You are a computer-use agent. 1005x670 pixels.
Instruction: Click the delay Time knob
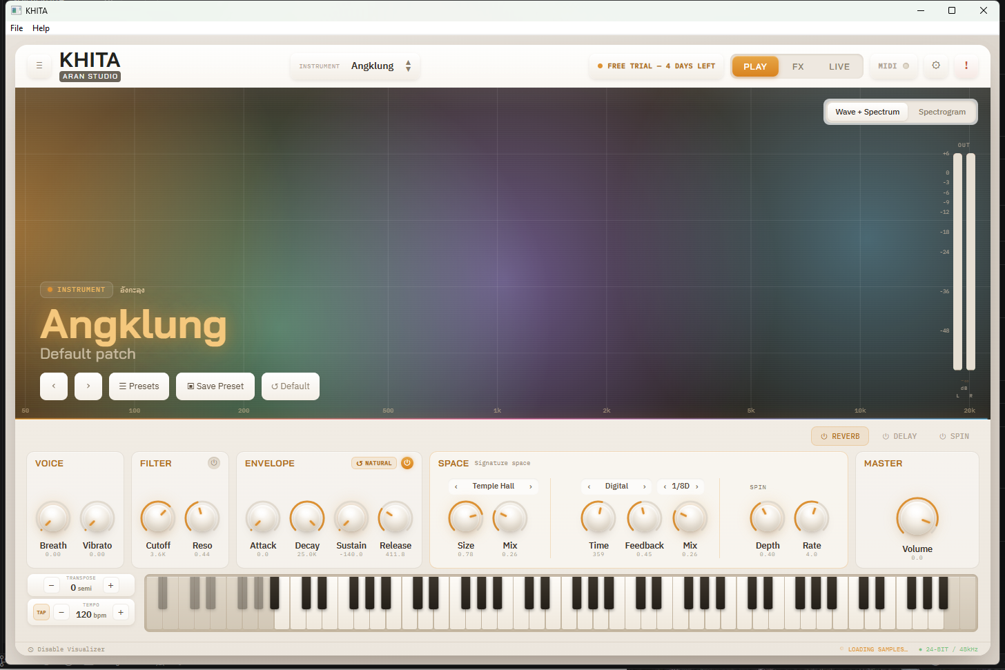[x=598, y=518]
